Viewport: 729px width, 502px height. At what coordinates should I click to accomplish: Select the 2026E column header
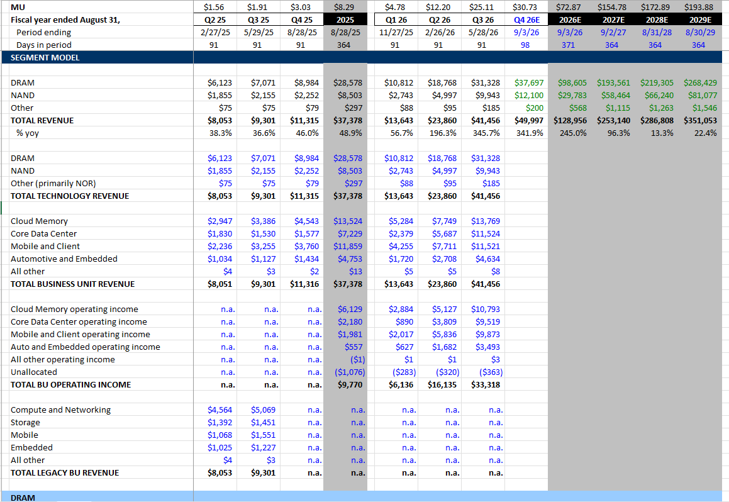[x=570, y=20]
